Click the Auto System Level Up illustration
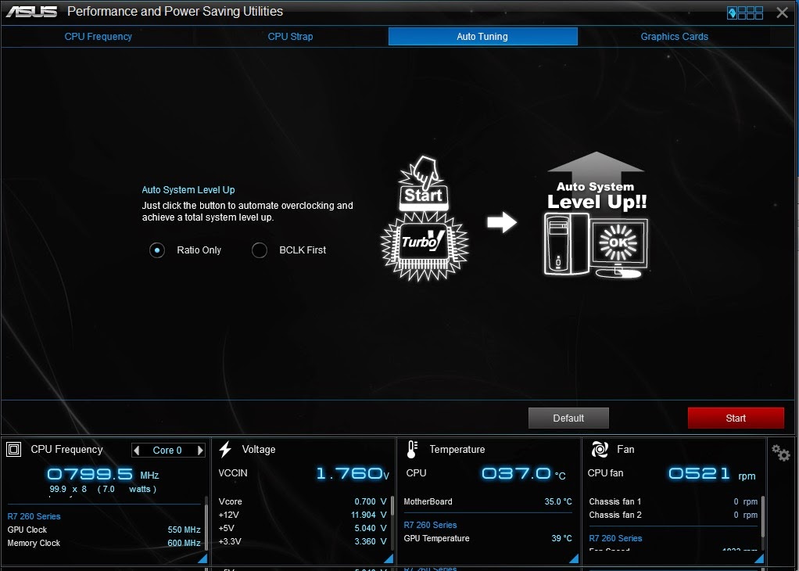799x571 pixels. click(597, 215)
